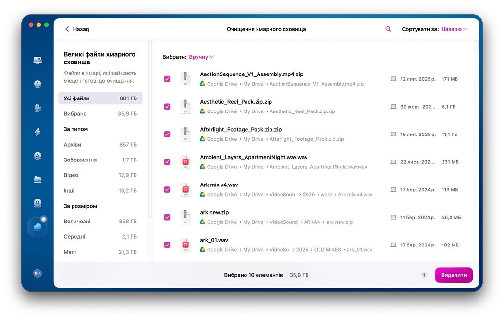Uncheck AactionSequence_V1_Assembly.mp4.zip checkbox
The width and height of the screenshot is (504, 320).
[167, 79]
